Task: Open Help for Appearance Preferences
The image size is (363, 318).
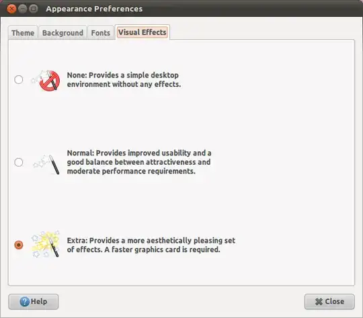Action: point(34,302)
